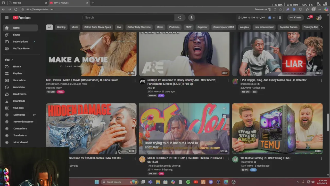Select the All category chip
The height and width of the screenshot is (186, 330).
click(x=49, y=27)
